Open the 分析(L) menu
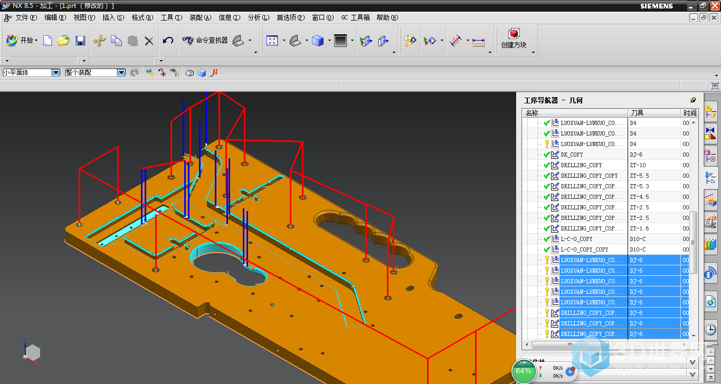The height and width of the screenshot is (384, 721). 258,17
